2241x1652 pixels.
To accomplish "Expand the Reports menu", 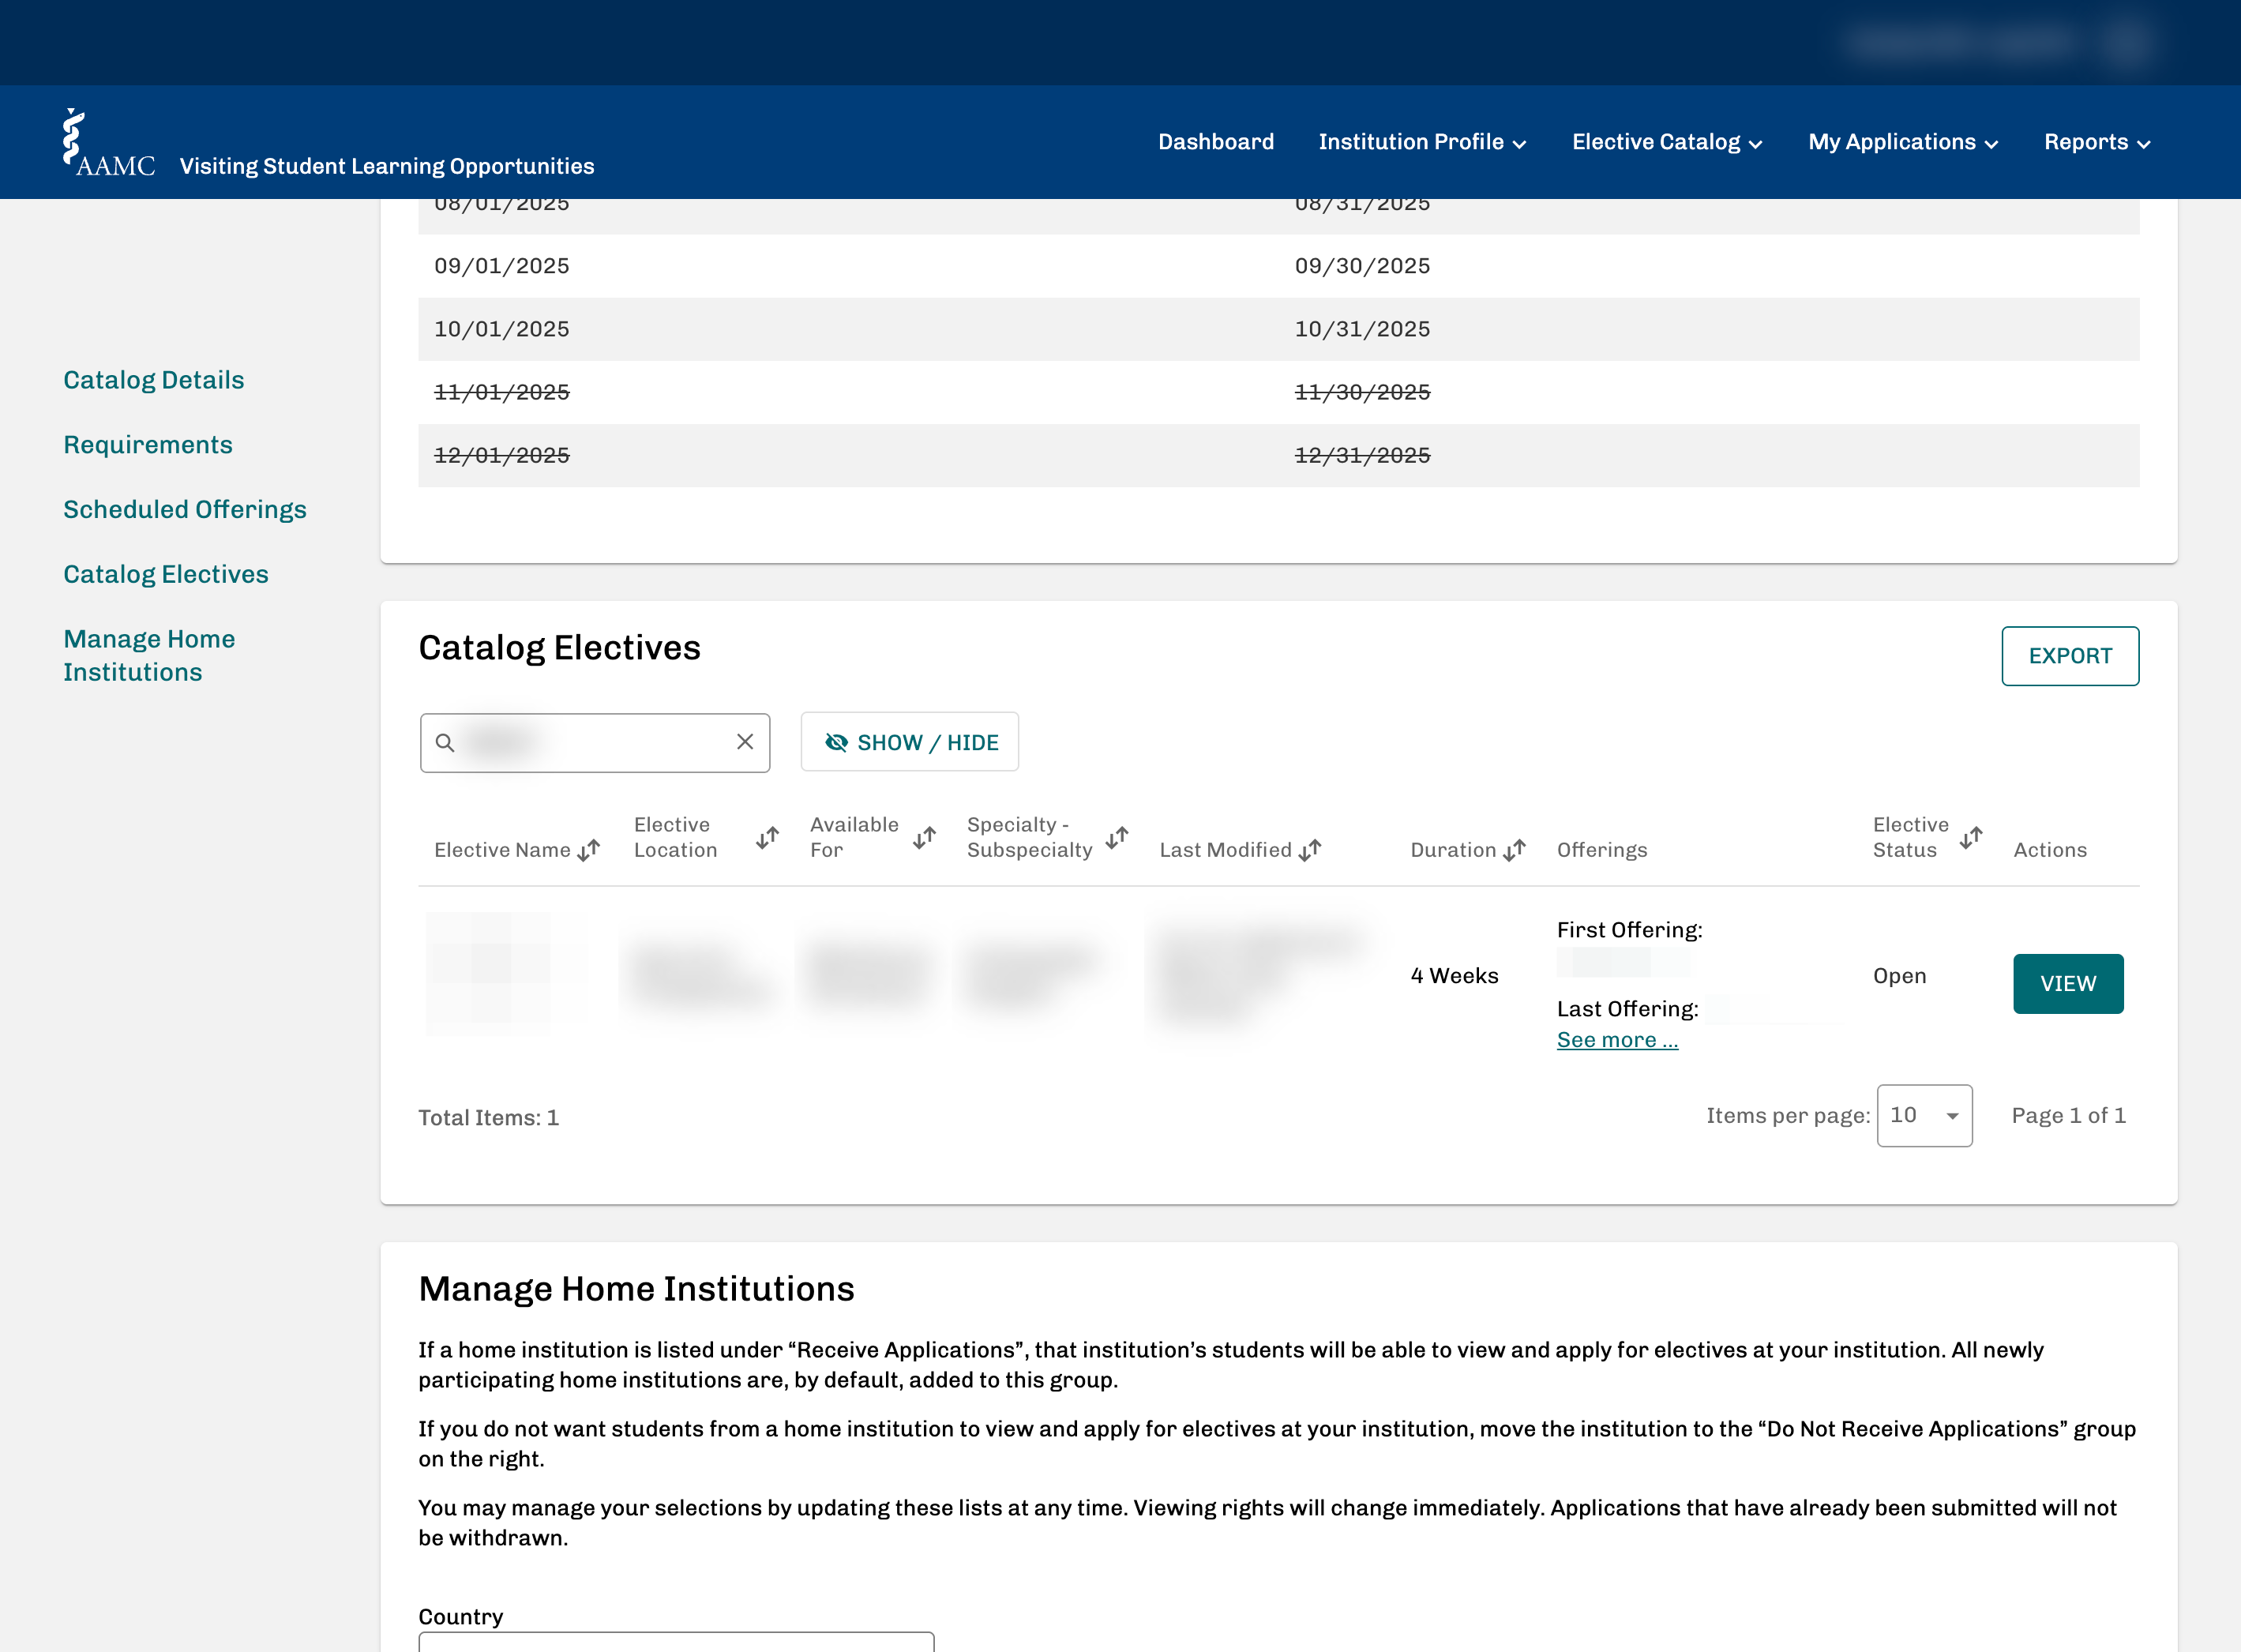I will click(x=2097, y=142).
